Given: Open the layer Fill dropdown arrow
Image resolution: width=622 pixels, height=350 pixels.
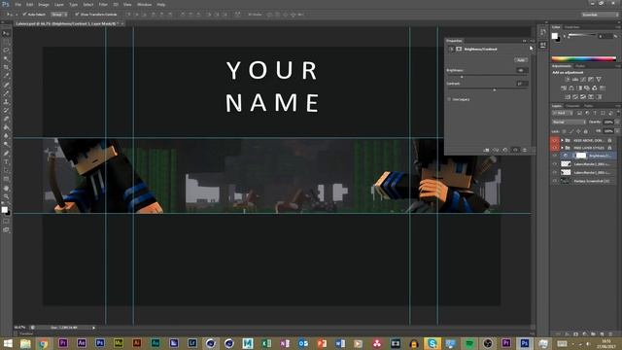Looking at the screenshot, I should pos(617,131).
